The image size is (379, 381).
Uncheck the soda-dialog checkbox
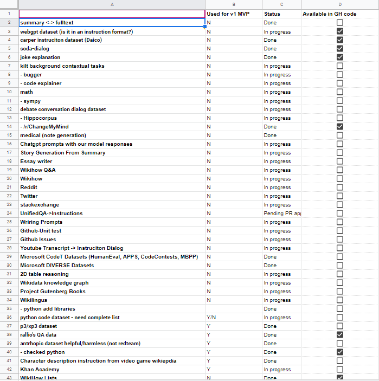tap(339, 49)
